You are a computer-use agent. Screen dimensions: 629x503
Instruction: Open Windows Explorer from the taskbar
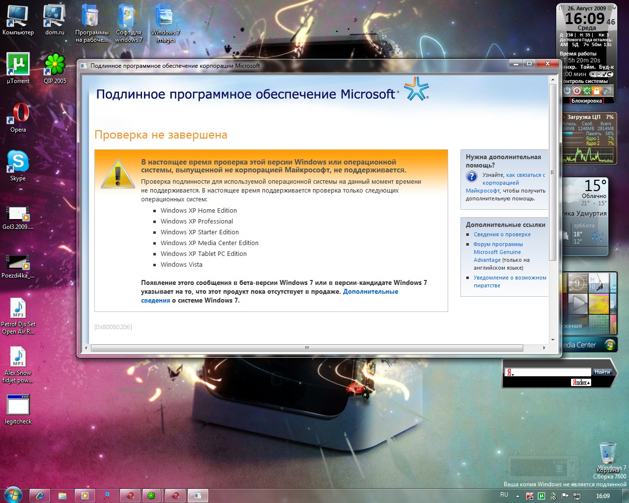coord(62,496)
